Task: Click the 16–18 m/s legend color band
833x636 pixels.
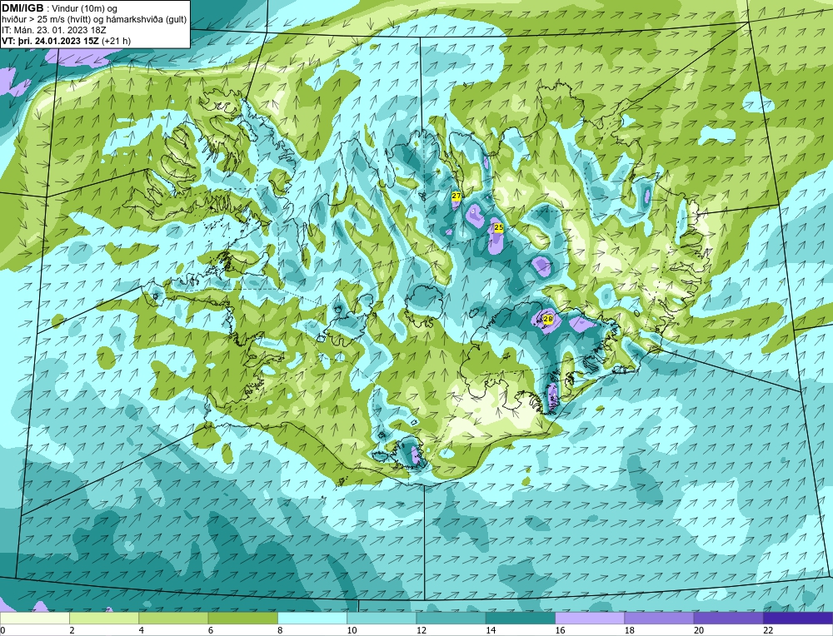Action: [x=590, y=619]
